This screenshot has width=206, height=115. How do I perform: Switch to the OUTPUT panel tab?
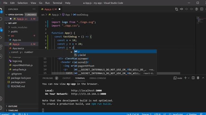coord(67,78)
